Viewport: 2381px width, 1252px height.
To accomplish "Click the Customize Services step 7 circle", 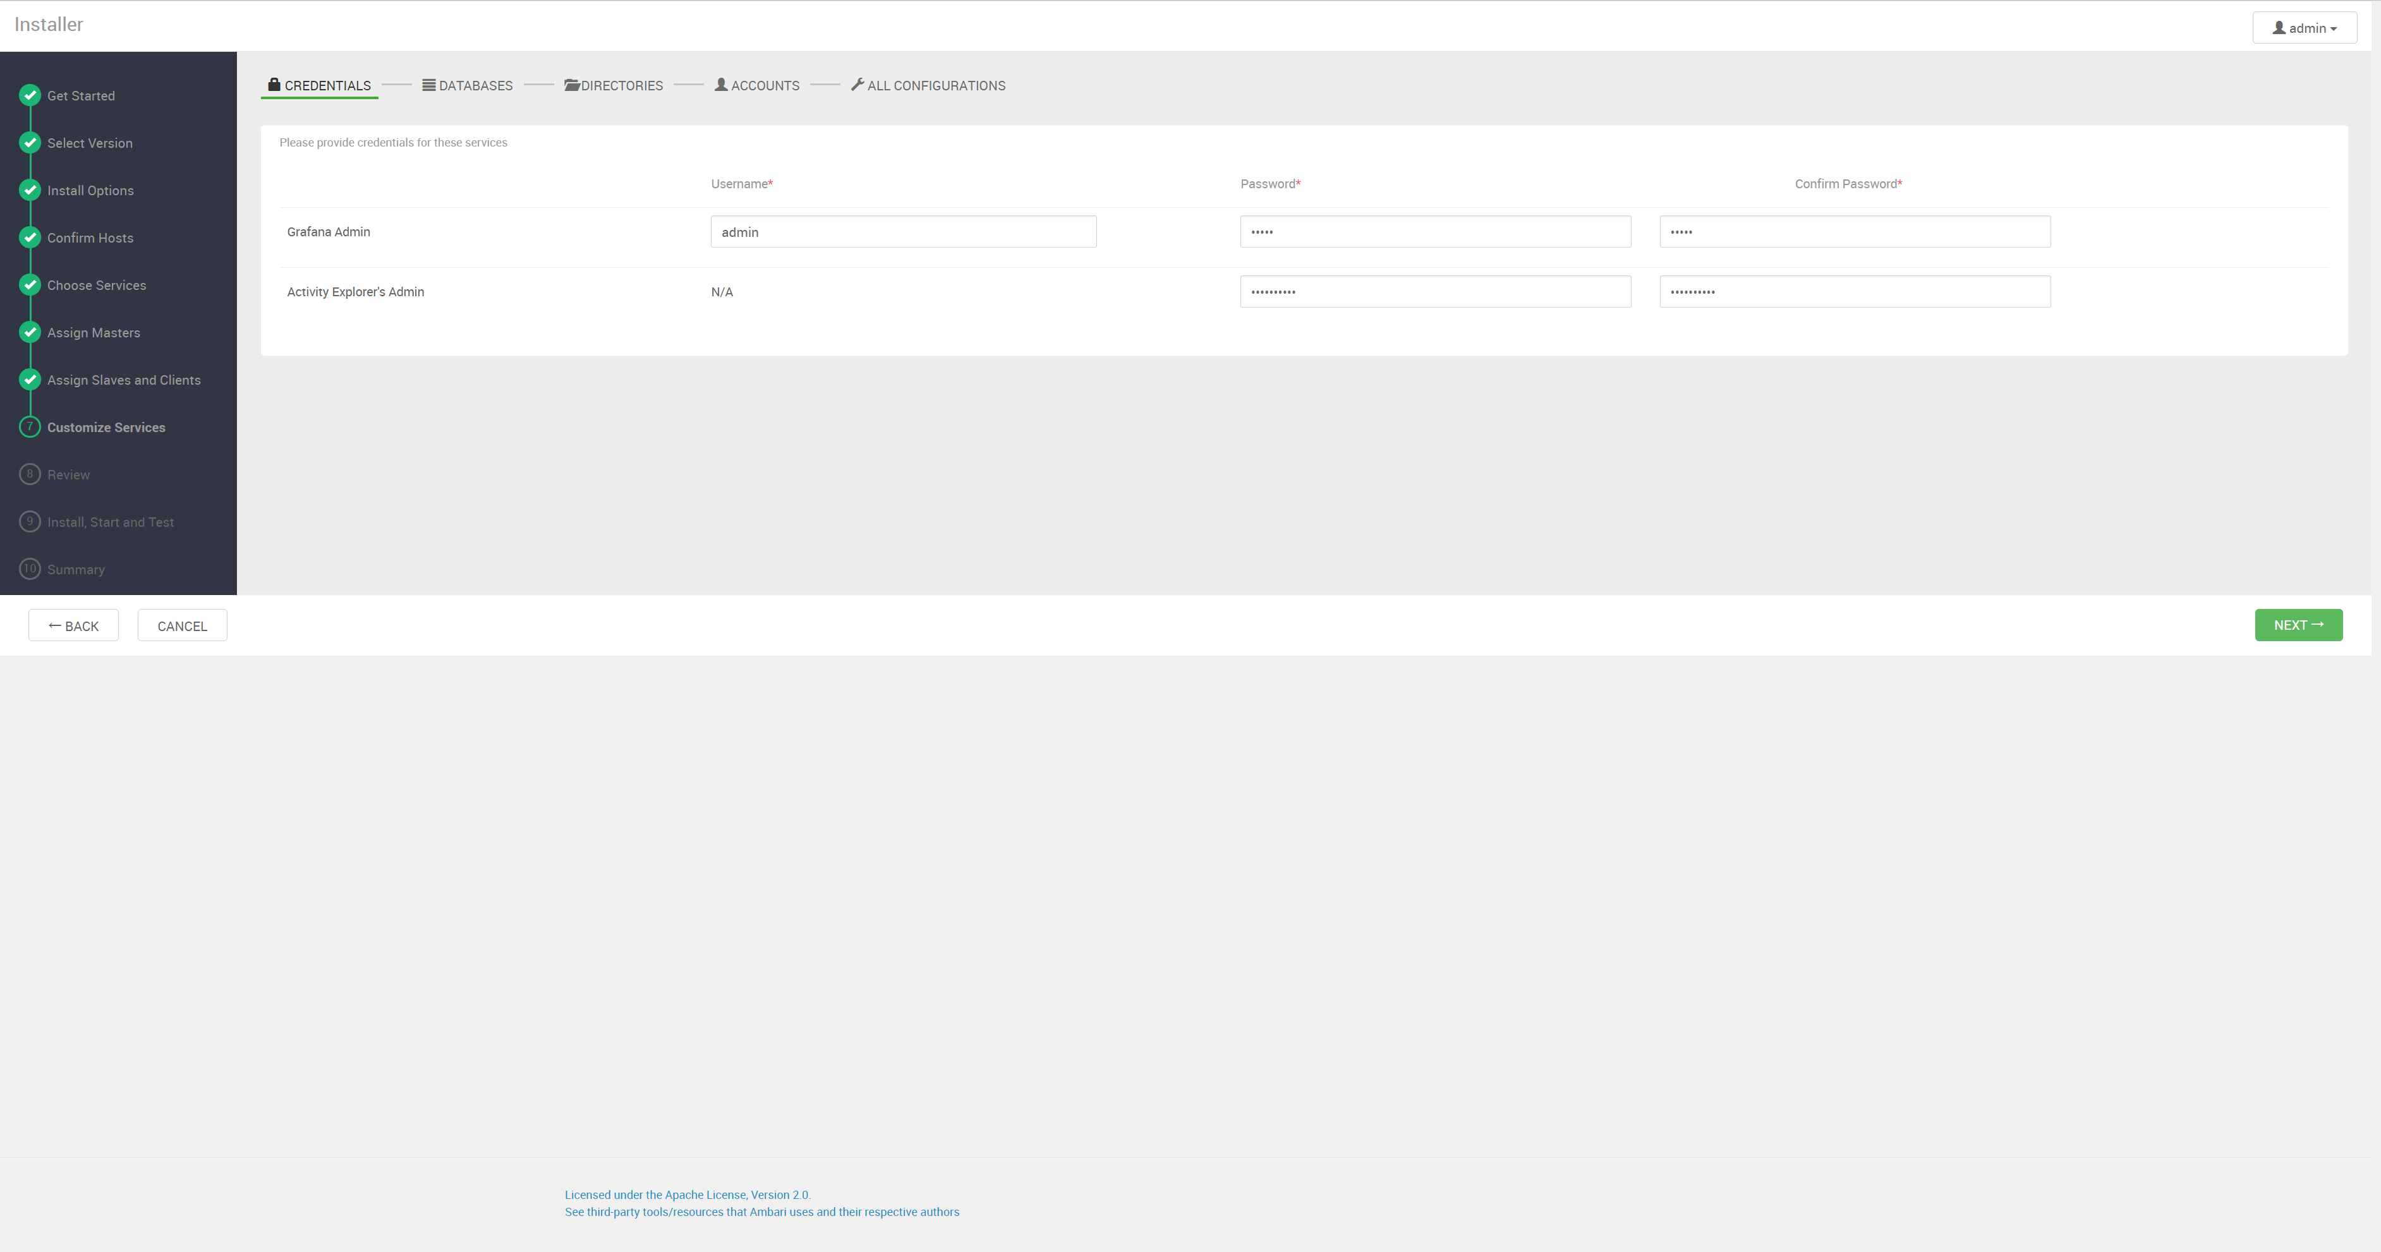I will point(30,427).
